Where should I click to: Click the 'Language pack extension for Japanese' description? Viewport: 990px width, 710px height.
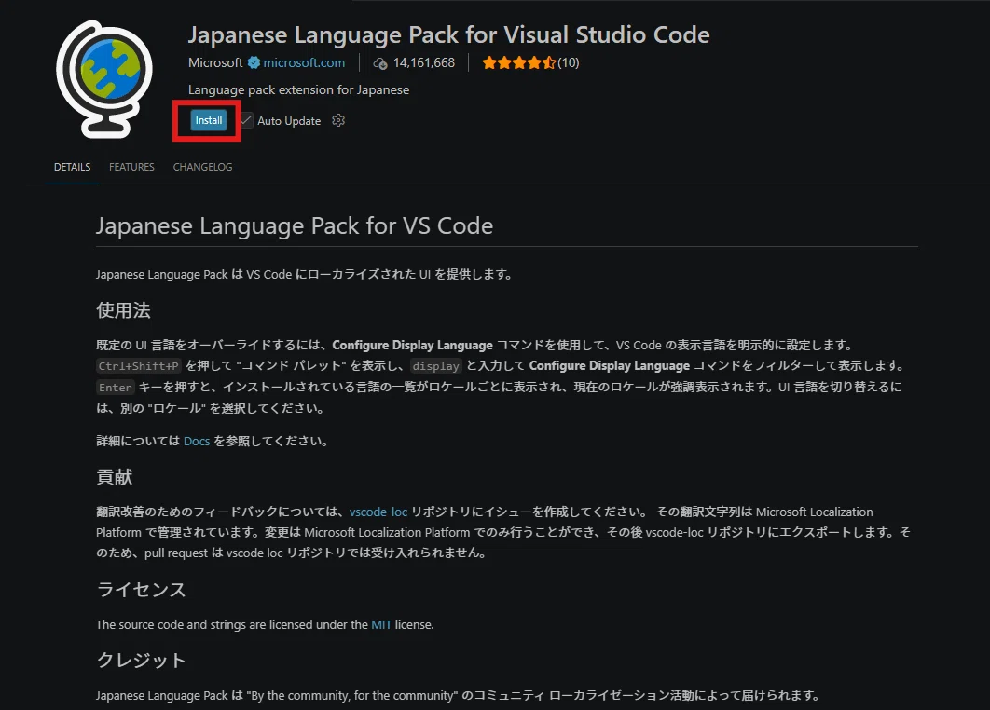(x=298, y=89)
